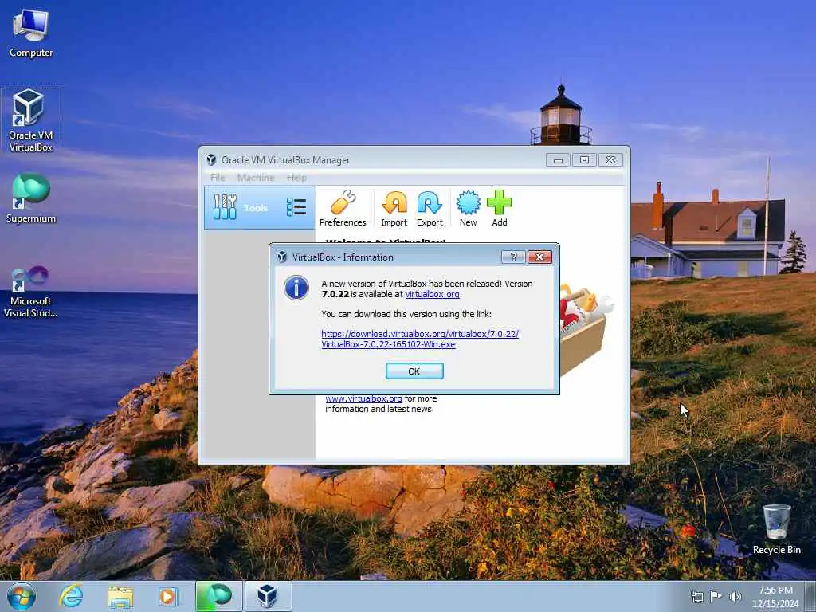Select the Recycle Bin icon
This screenshot has height=612, width=816.
coord(776,529)
